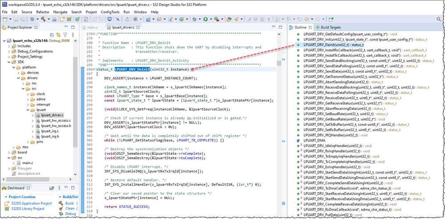Open the ConfigTools menu
This screenshot has height=219, width=445.
tap(110, 12)
